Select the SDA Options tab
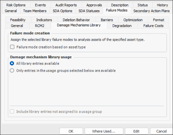The image size is (173, 135). tap(62, 11)
